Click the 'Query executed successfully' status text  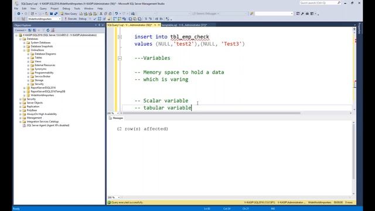(127, 202)
